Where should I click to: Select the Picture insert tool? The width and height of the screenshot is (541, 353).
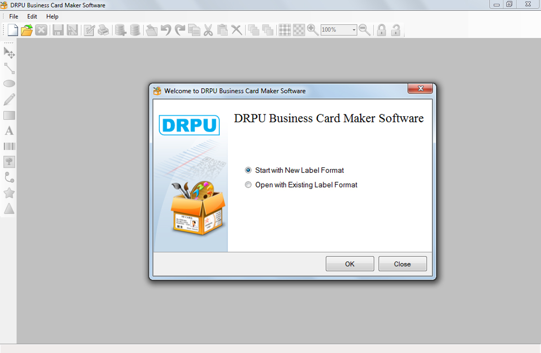pos(9,162)
